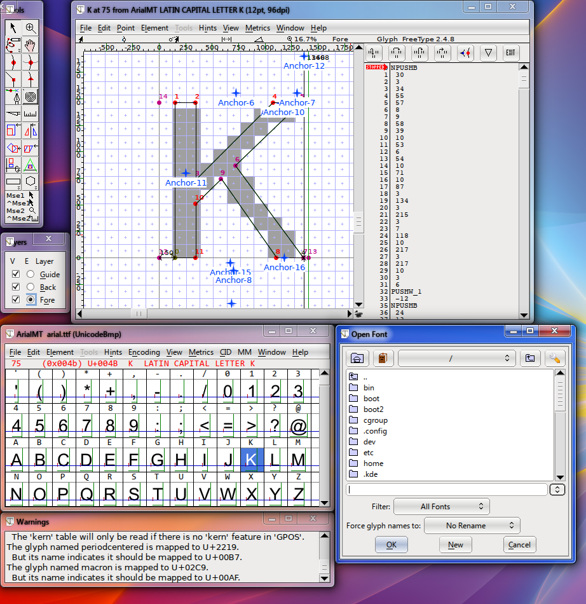Select the spiro spiral tool

point(31,96)
